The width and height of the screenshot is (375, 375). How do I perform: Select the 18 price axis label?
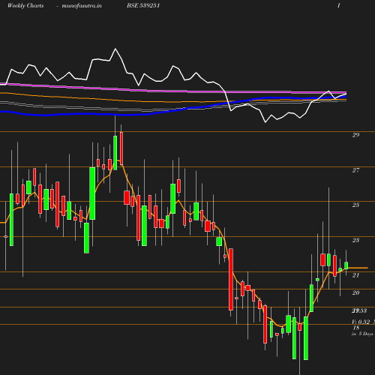356,328
